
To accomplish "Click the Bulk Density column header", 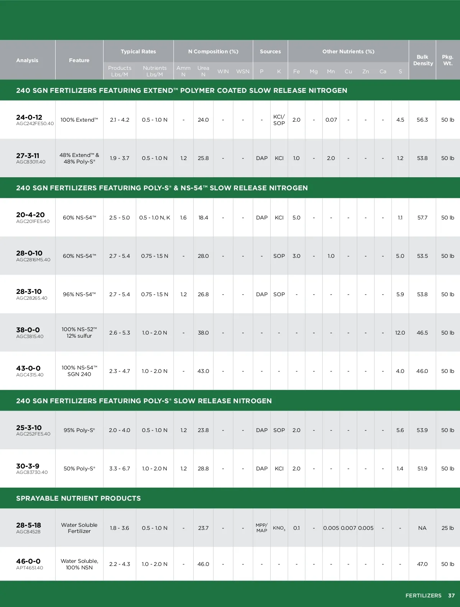I will tap(423, 60).
